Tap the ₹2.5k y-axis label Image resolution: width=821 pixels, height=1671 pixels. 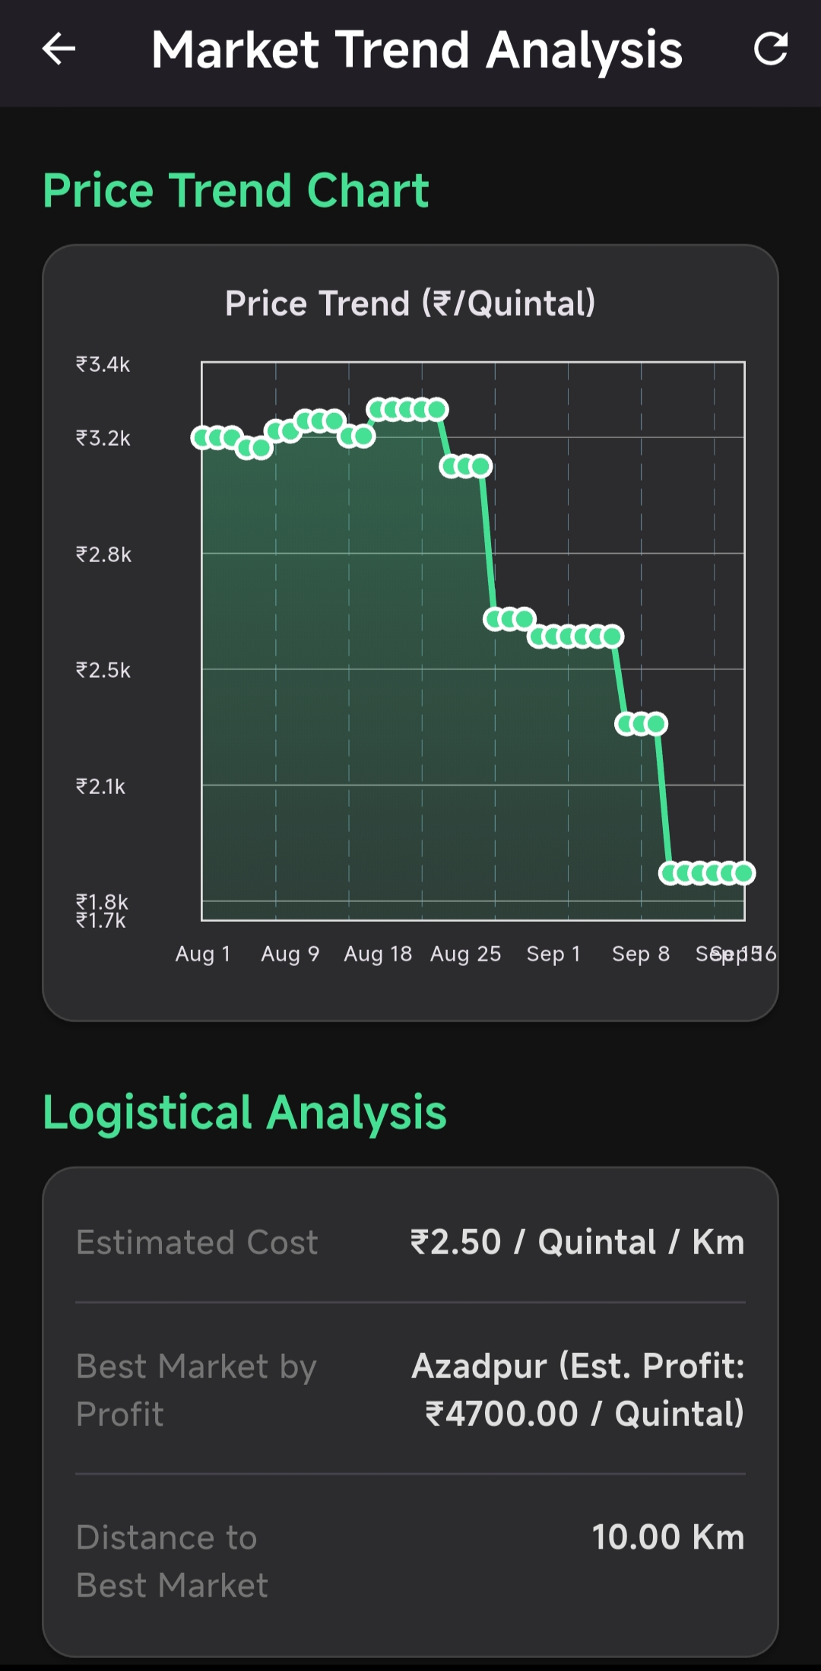click(x=103, y=670)
